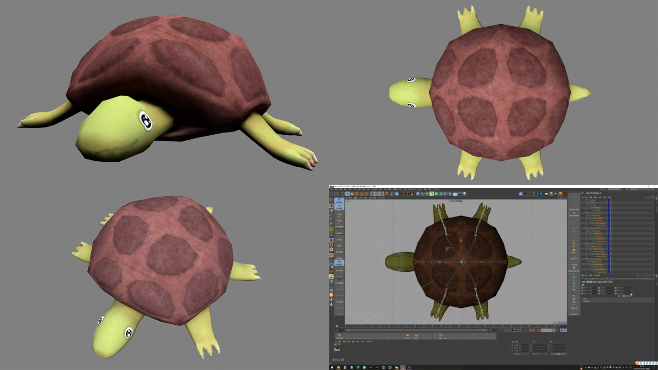Jump to timeline end button
This screenshot has width=658, height=370.
(x=525, y=330)
